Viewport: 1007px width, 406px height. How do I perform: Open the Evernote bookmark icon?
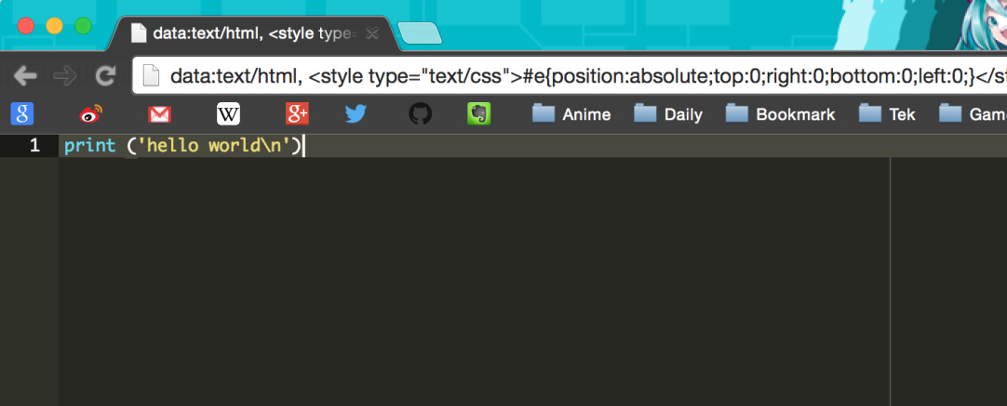click(479, 114)
